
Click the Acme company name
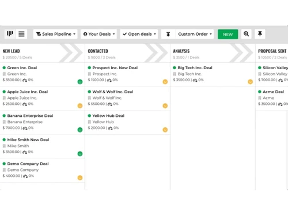tap(268, 98)
